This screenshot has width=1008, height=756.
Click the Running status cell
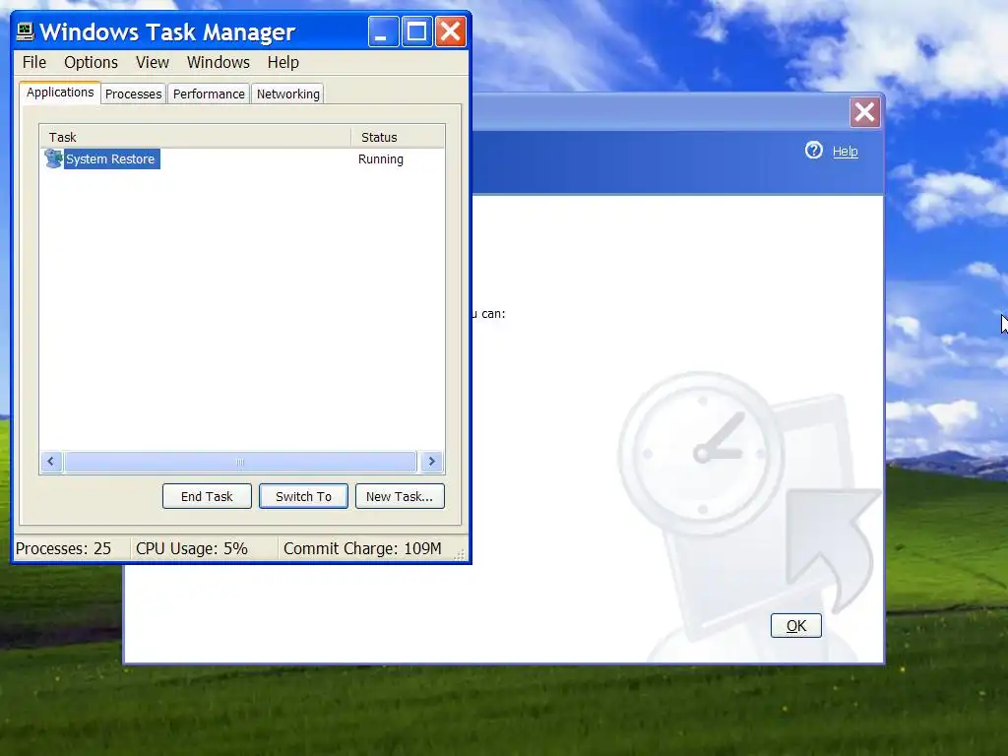381,158
